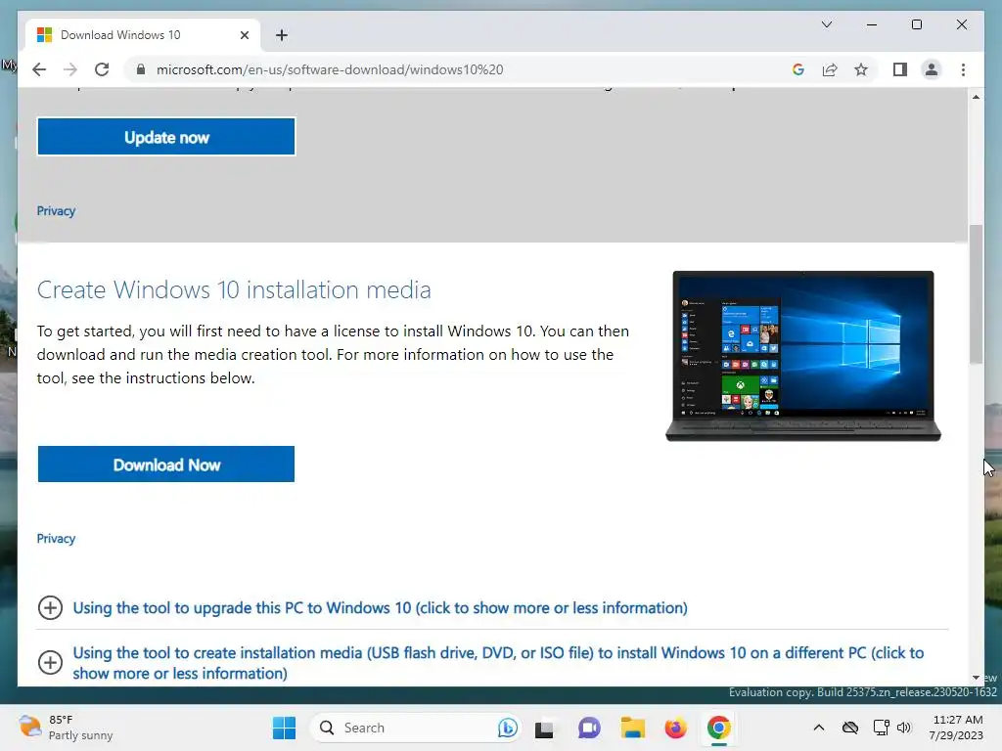This screenshot has width=1002, height=751.
Task: Click plus icon beside create installation media
Action: [x=50, y=662]
